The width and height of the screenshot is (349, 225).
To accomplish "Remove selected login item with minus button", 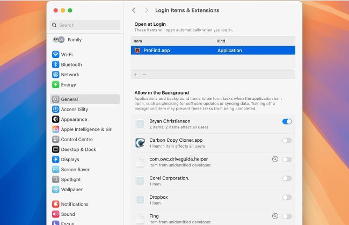I will (144, 75).
